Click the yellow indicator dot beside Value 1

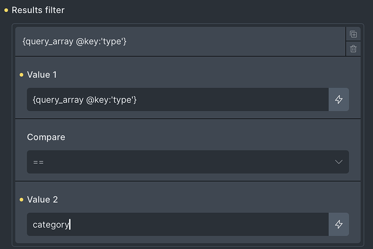tap(21, 75)
